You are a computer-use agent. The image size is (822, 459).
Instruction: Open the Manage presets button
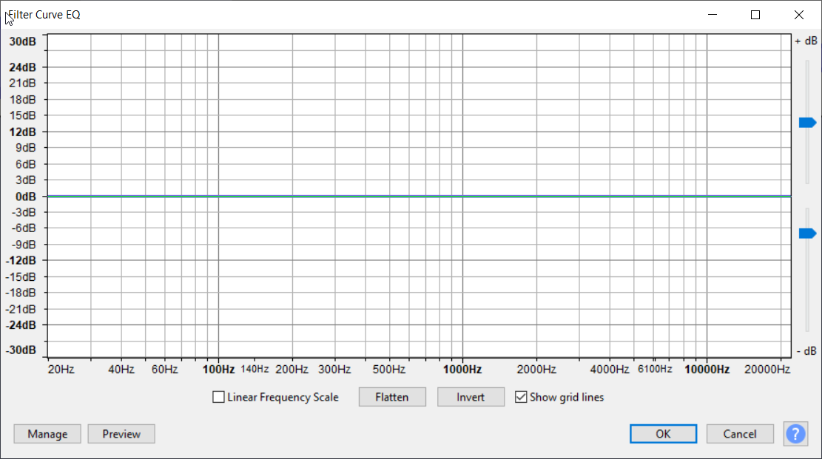click(x=47, y=434)
